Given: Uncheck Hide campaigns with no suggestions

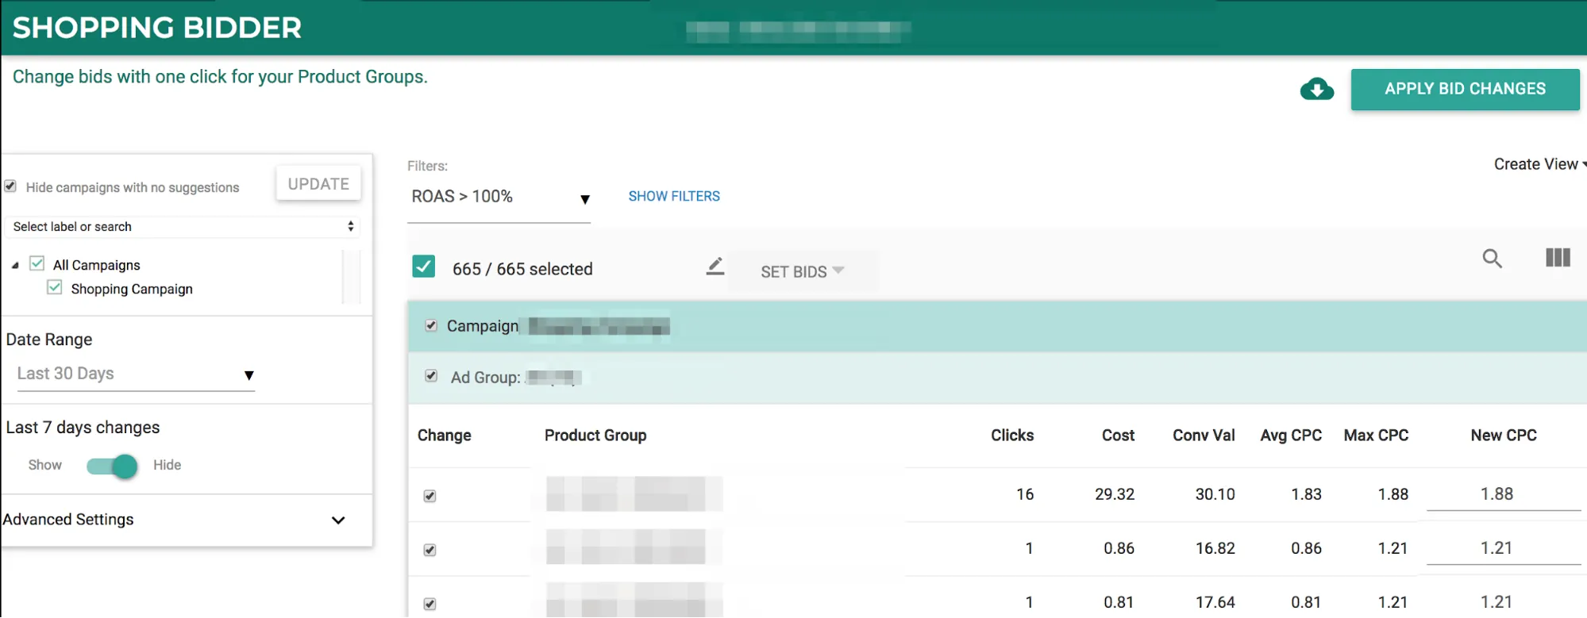Looking at the screenshot, I should click(10, 186).
